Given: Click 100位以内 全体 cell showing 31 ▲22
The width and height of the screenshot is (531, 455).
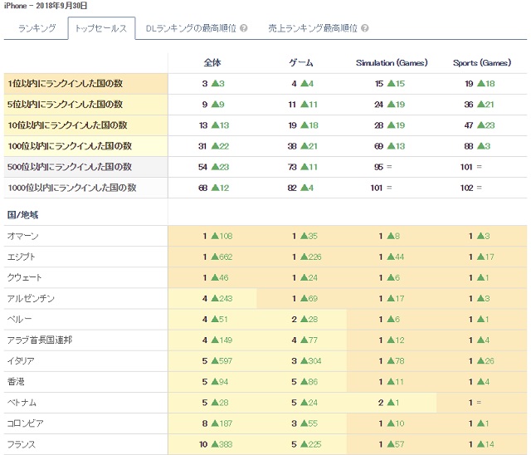Looking at the screenshot, I should pyautogui.click(x=212, y=146).
